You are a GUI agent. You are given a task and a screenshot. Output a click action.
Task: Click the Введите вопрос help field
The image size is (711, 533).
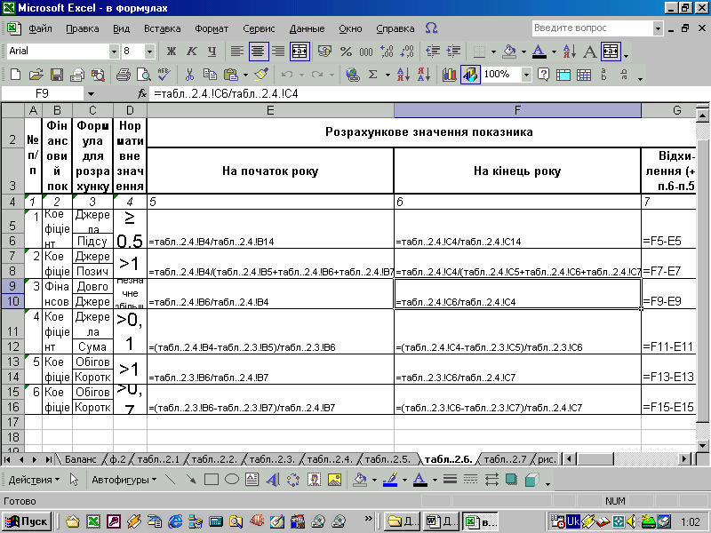click(587, 28)
